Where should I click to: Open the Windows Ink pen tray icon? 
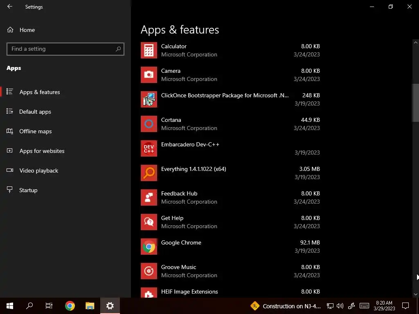351,306
